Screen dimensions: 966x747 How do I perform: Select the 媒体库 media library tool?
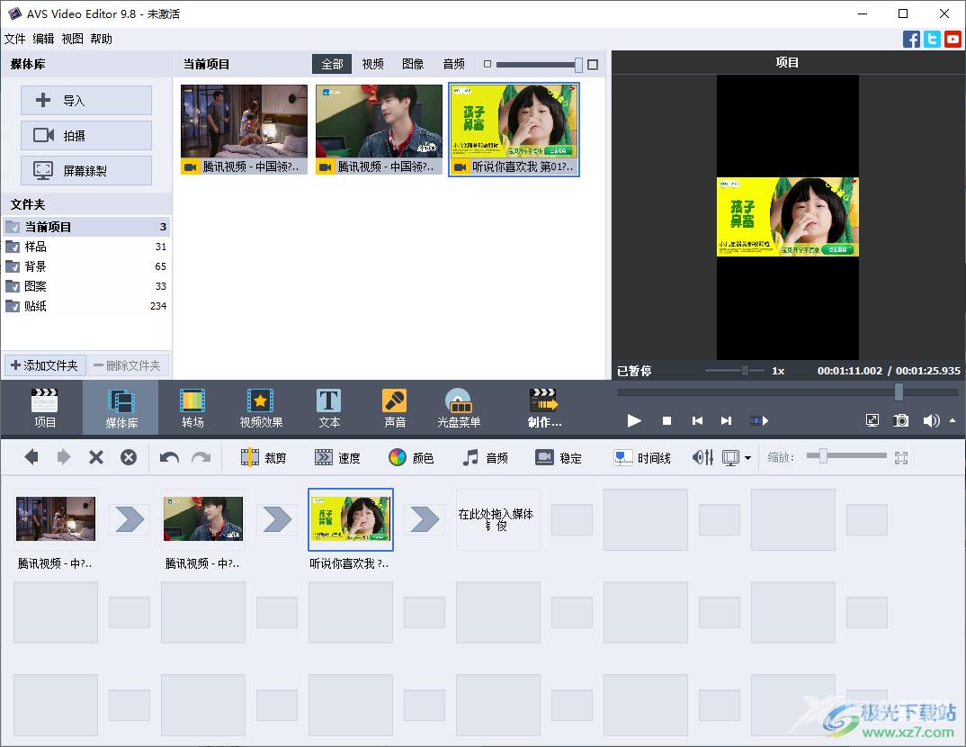pos(121,408)
